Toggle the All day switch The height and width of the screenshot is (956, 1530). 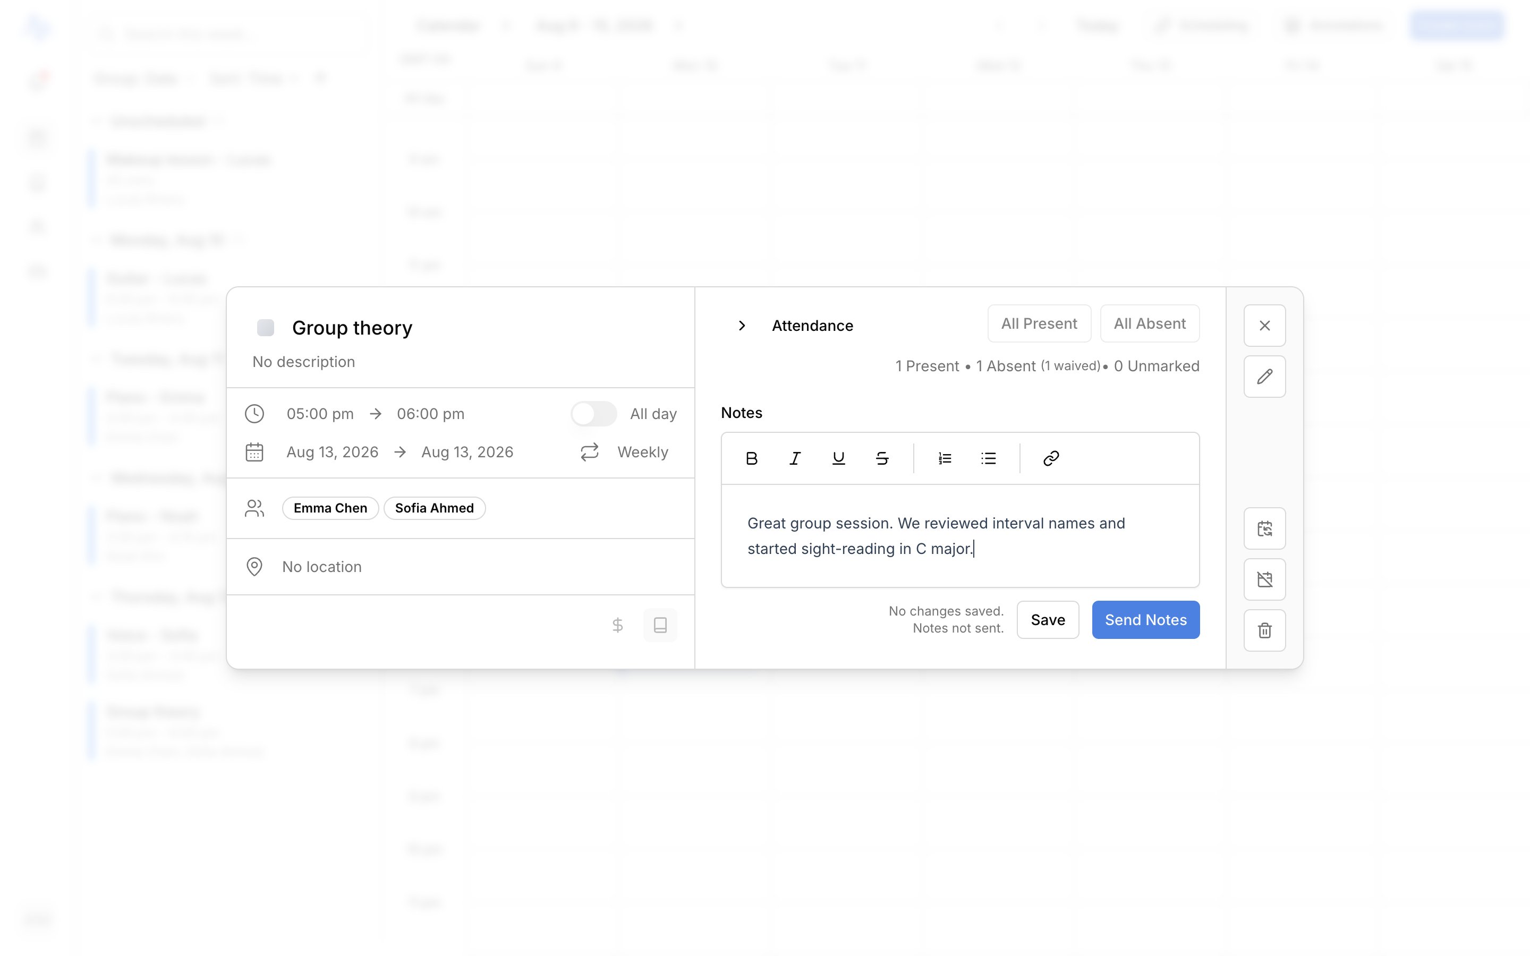tap(593, 414)
